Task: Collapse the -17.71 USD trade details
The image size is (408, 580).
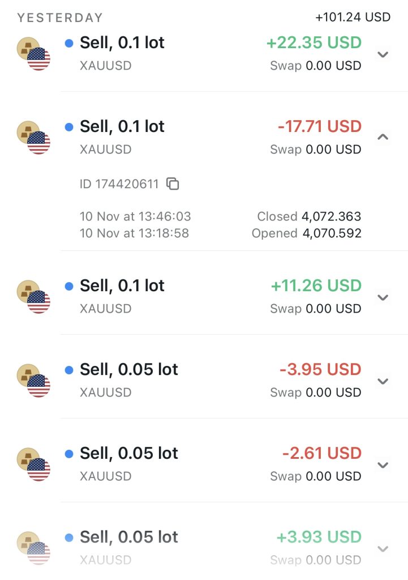Action: 383,137
